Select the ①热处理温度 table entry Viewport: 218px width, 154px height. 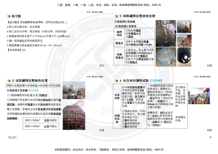[x=133, y=30]
